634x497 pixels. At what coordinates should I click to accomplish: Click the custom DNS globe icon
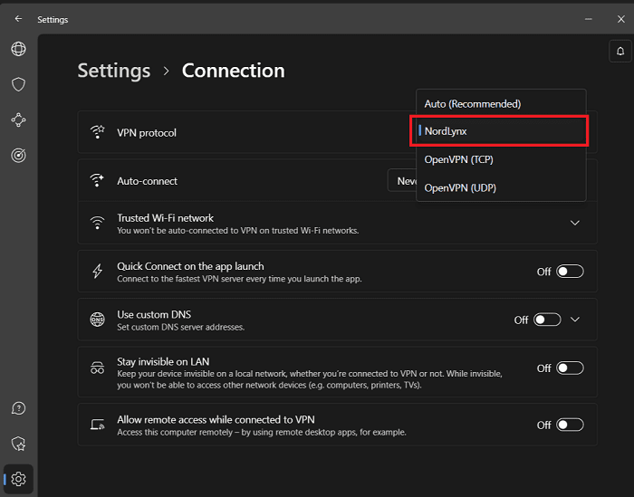(x=97, y=320)
